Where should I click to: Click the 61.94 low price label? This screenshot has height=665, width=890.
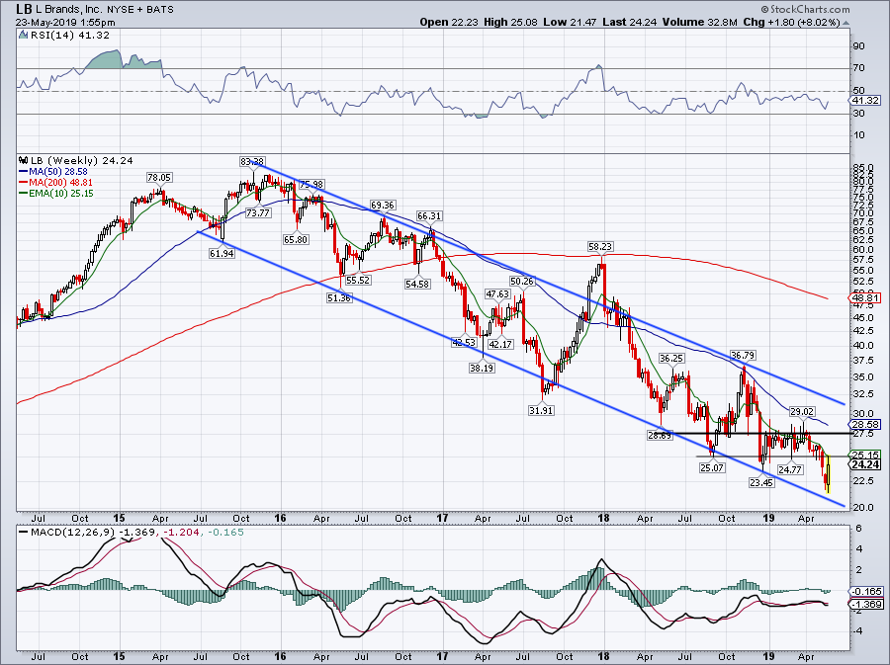pos(222,253)
